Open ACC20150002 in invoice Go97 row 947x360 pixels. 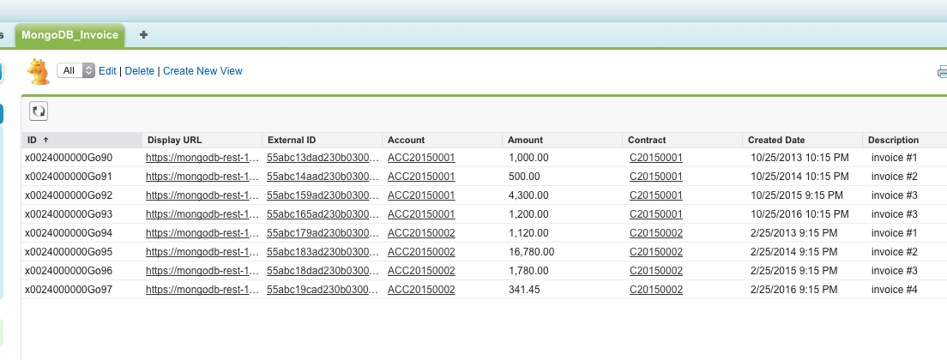[421, 290]
